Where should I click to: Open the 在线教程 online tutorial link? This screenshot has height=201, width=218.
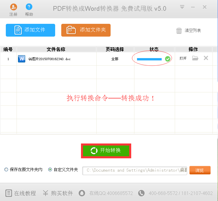pyautogui.click(x=25, y=193)
